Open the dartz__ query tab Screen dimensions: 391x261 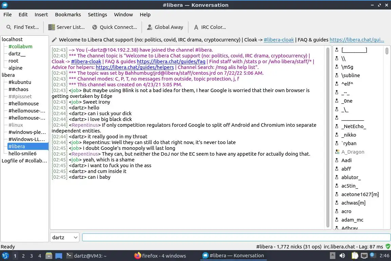(x=17, y=54)
